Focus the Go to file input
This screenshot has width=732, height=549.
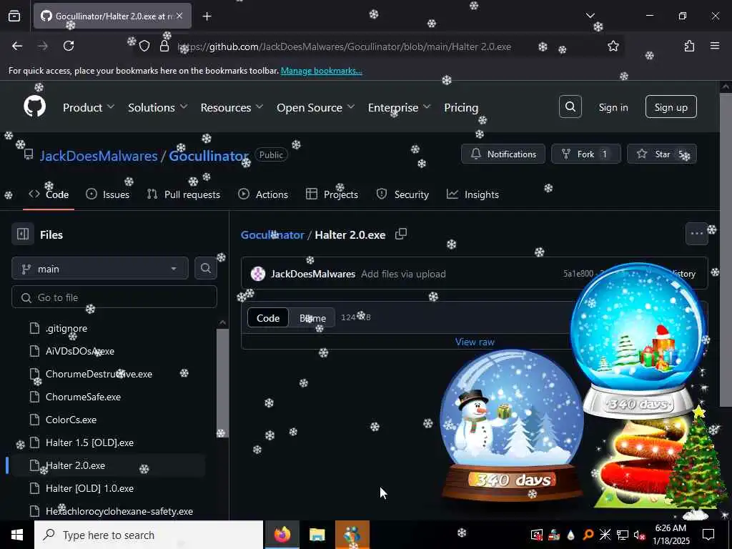coord(114,297)
